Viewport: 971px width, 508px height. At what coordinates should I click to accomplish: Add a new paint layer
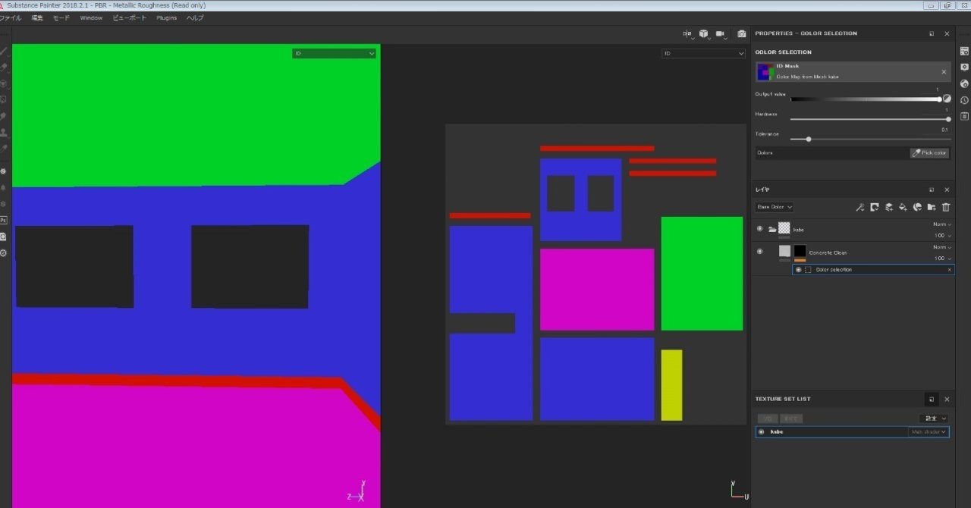[x=888, y=207]
